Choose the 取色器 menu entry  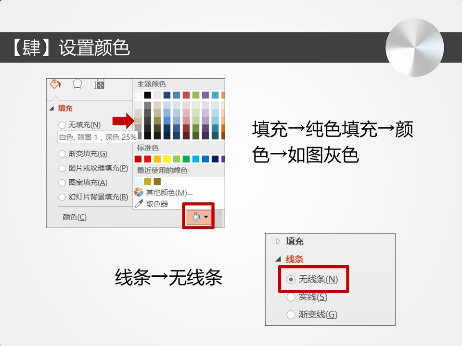[x=157, y=204]
